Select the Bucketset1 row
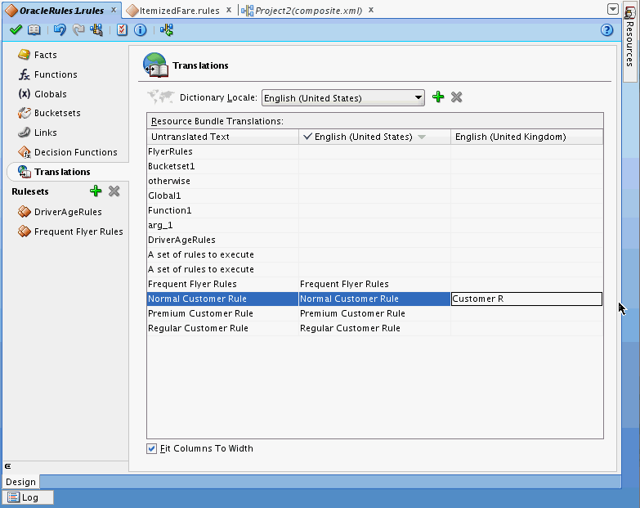The height and width of the screenshot is (508, 640). 374,166
